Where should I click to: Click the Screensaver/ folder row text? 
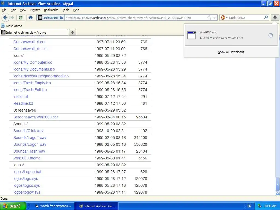(x=25, y=110)
